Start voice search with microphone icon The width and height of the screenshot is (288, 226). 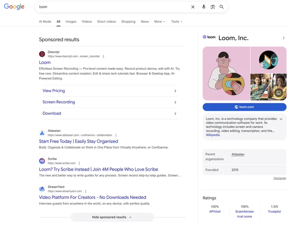[204, 7]
